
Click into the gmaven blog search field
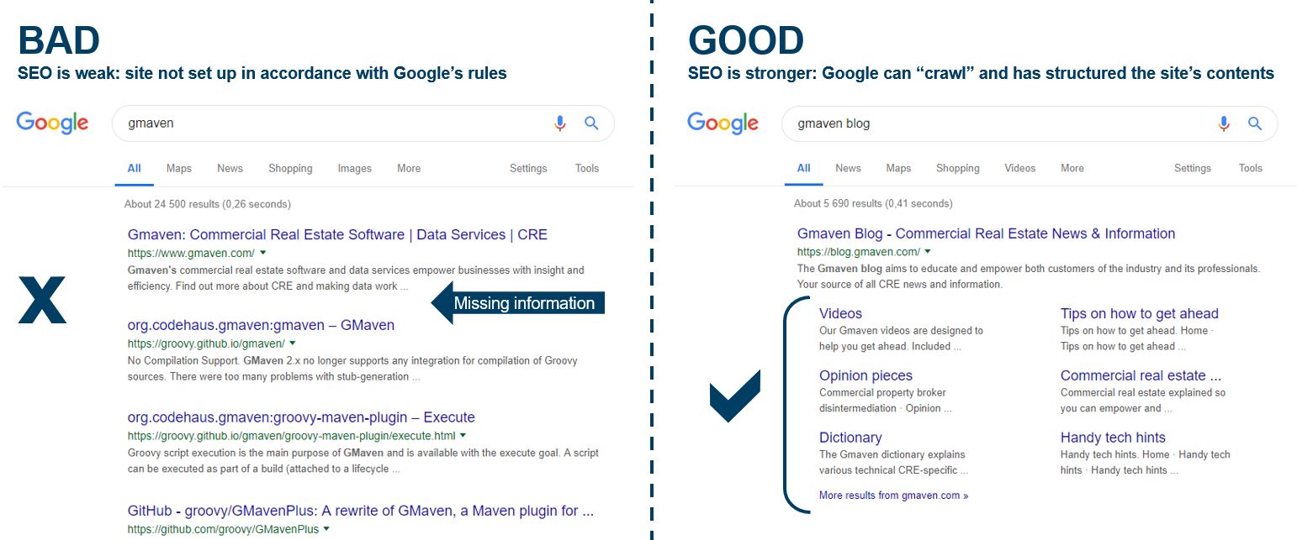click(1001, 123)
